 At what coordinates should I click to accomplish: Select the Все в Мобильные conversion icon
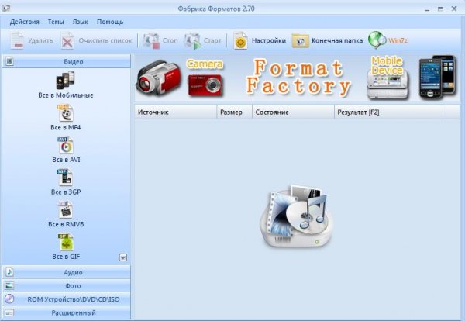[x=65, y=81]
